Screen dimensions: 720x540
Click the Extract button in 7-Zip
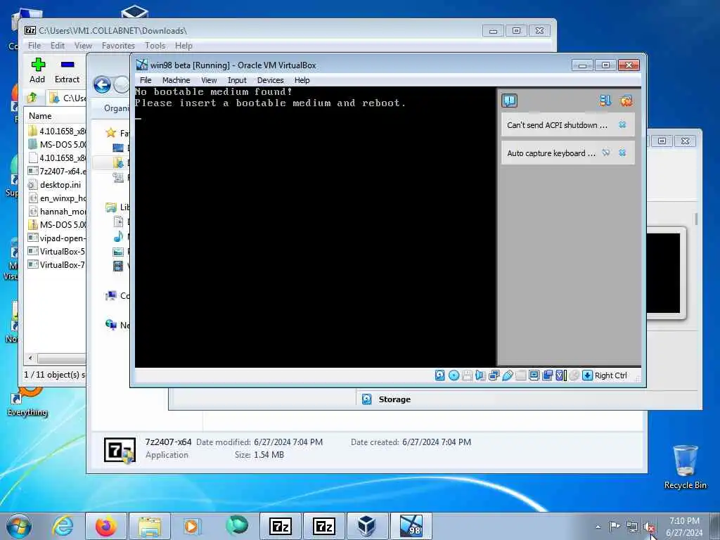point(67,70)
